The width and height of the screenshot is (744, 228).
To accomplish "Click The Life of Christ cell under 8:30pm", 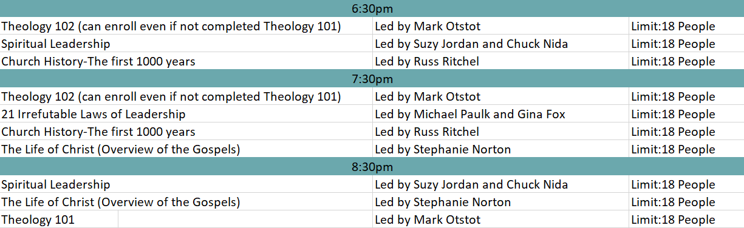I will [x=186, y=202].
